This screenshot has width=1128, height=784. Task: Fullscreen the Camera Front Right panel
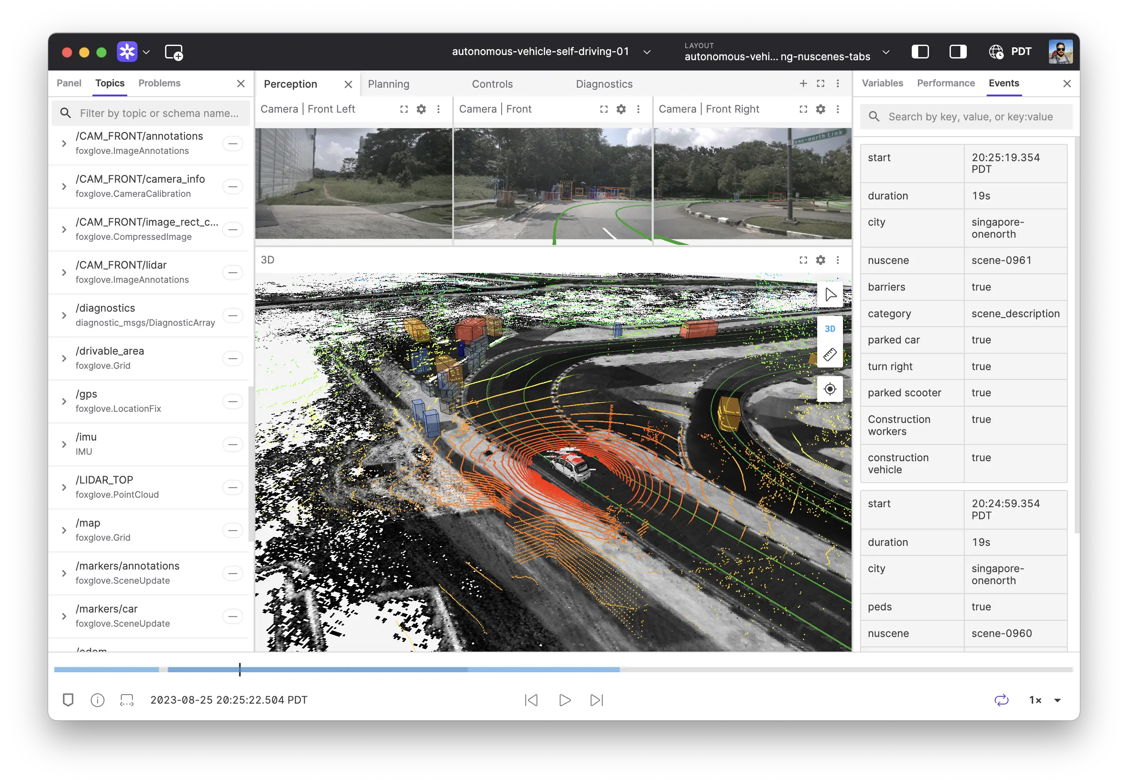(803, 109)
